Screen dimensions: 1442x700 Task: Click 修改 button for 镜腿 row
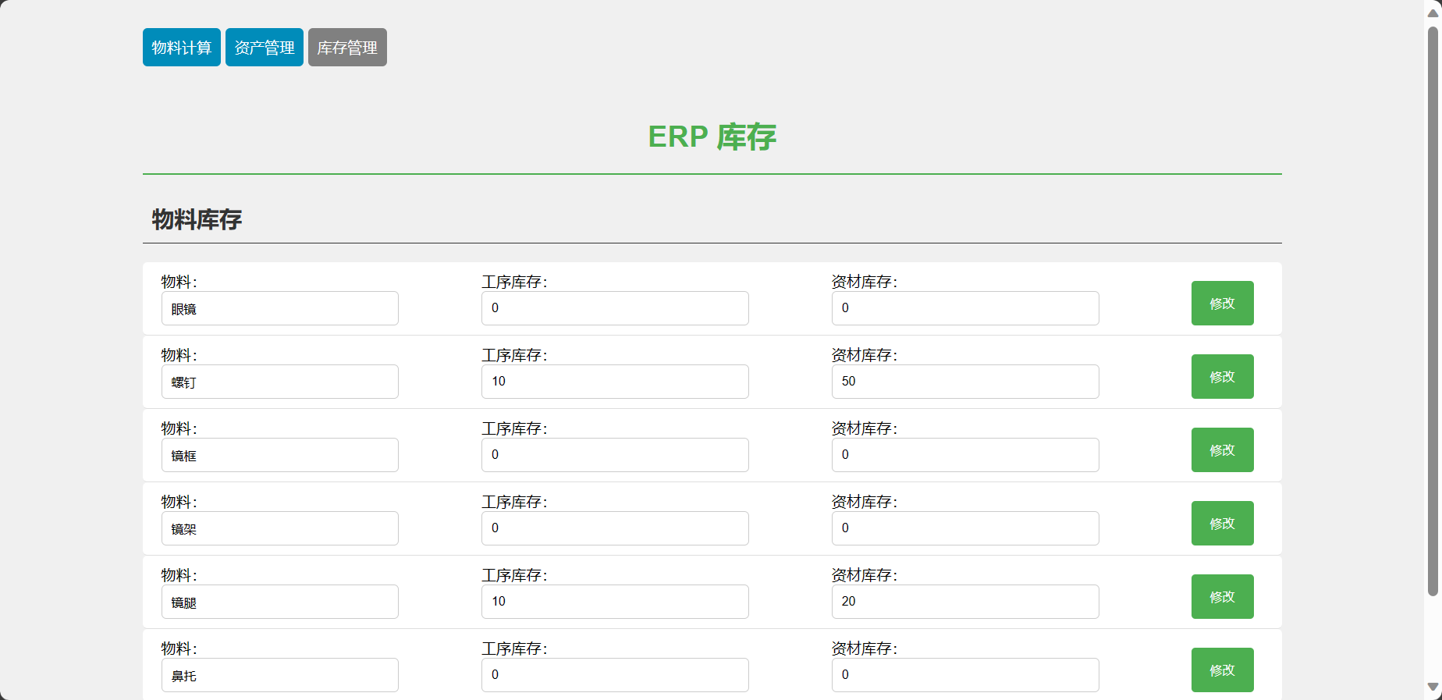[x=1222, y=597]
